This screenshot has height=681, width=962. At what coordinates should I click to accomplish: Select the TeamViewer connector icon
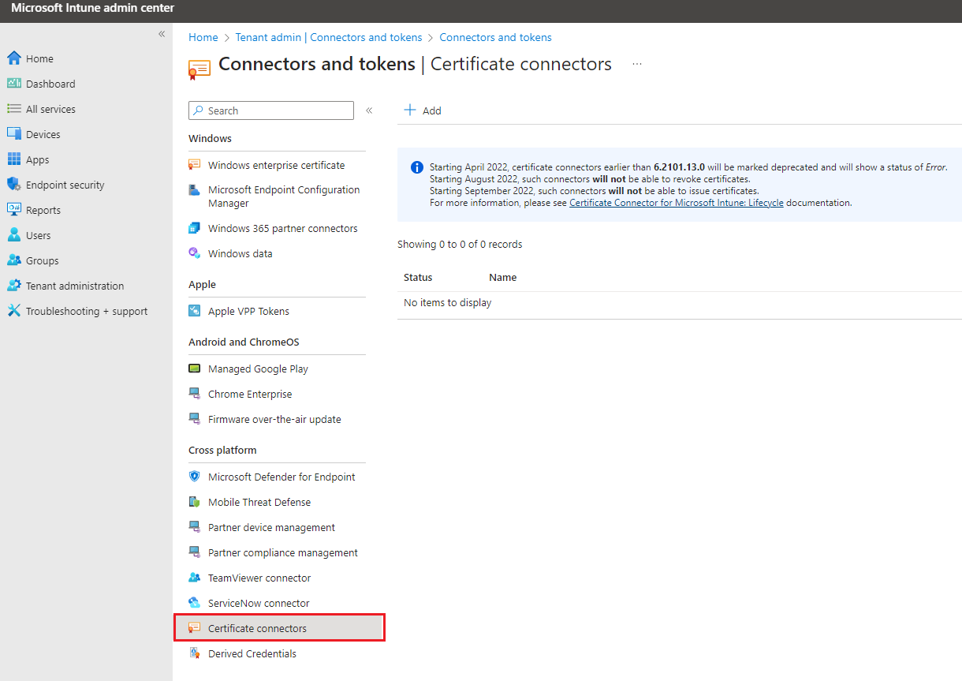(194, 578)
